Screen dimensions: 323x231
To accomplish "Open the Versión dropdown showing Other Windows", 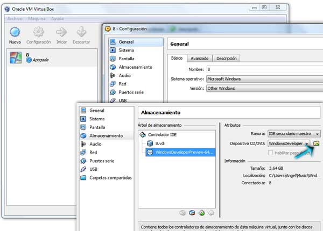I will pos(264,89).
